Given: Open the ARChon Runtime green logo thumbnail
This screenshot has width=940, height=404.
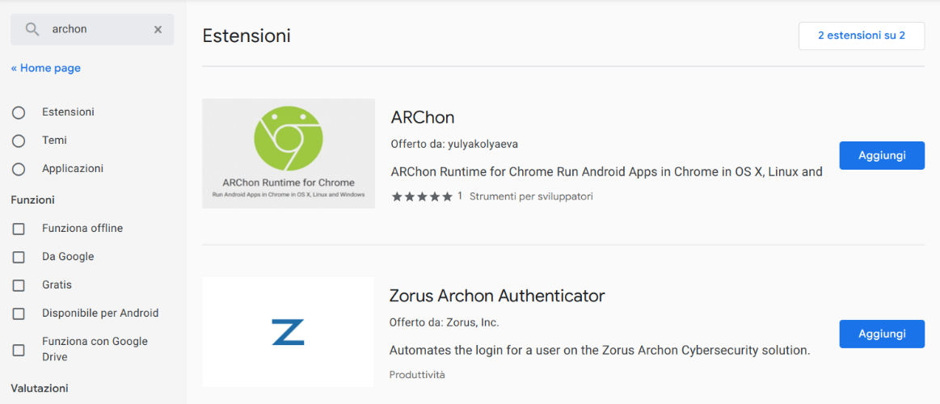Looking at the screenshot, I should click(x=289, y=154).
